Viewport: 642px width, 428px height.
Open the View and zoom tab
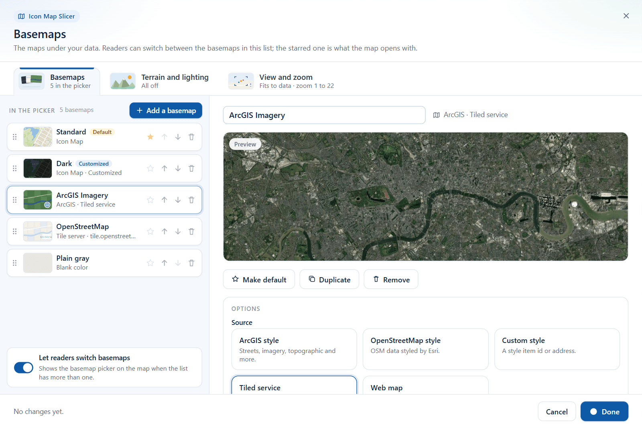pyautogui.click(x=281, y=81)
